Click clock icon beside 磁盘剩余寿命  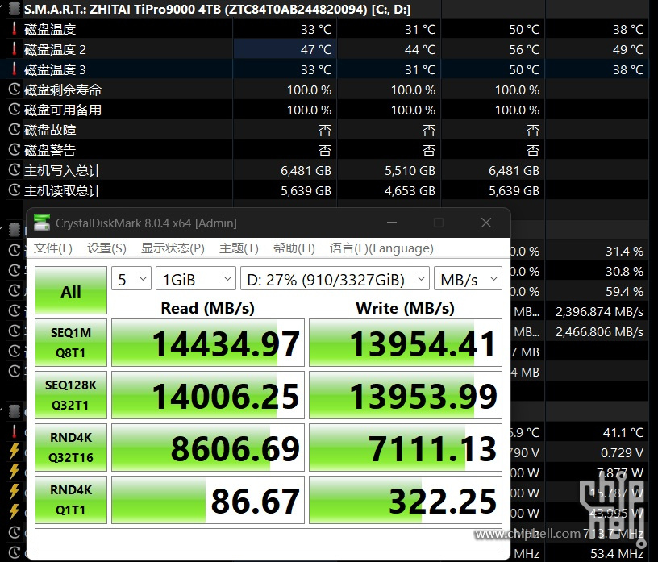tap(15, 90)
